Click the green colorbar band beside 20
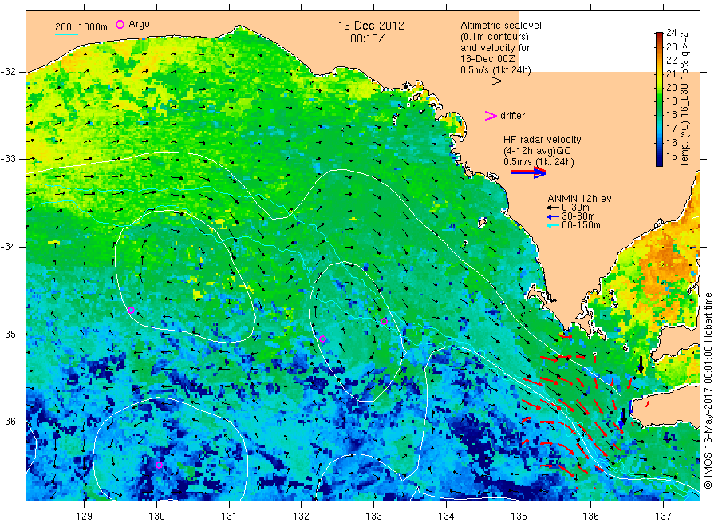Image resolution: width=718 pixels, height=527 pixels. (x=659, y=88)
